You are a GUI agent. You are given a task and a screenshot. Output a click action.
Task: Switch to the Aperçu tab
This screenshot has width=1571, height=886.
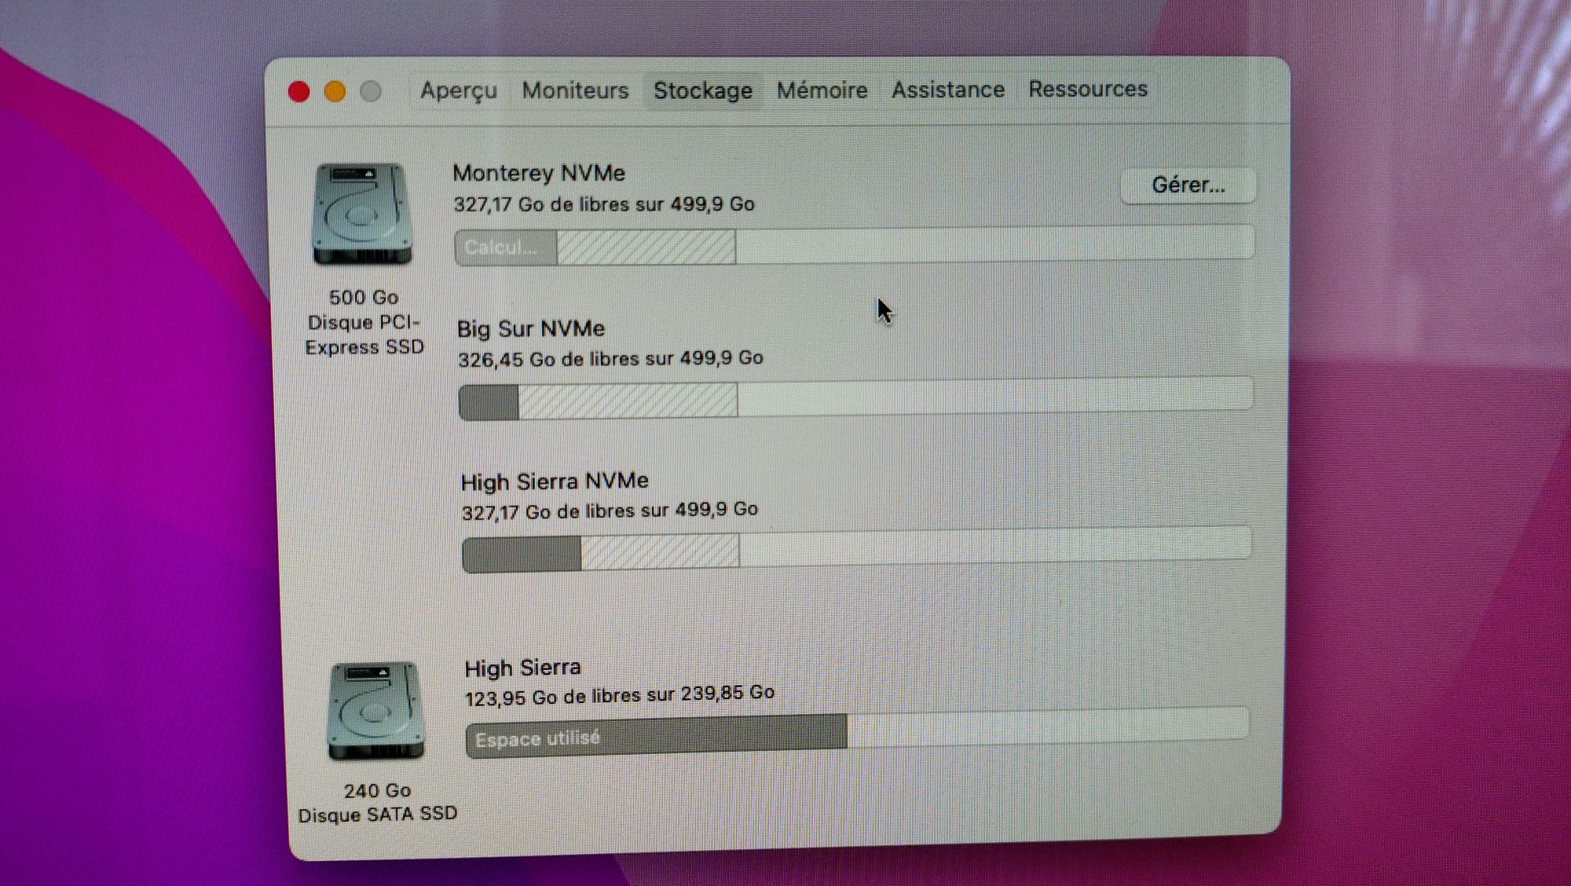click(459, 91)
